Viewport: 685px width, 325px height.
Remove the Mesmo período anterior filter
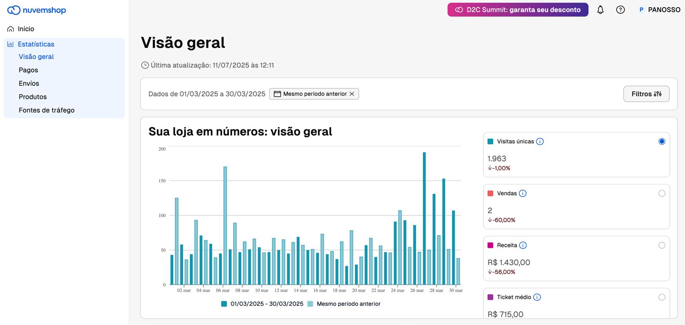[352, 94]
